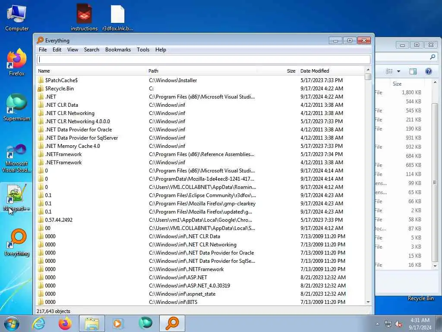442x332 pixels.
Task: Click the Everything title bar app icon
Action: pyautogui.click(x=40, y=40)
